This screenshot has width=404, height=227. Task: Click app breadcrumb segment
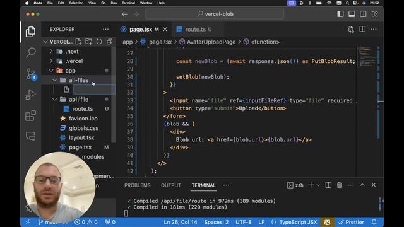point(128,42)
